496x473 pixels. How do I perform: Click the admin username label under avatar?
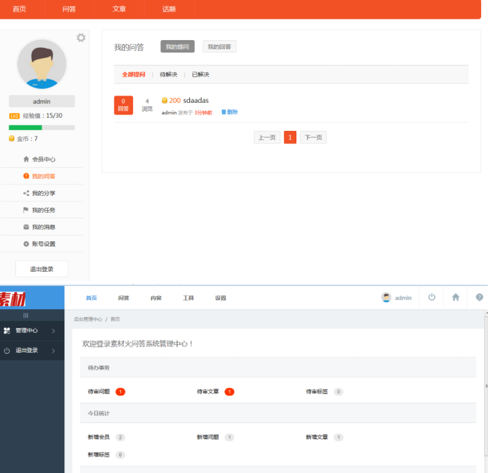pyautogui.click(x=42, y=102)
